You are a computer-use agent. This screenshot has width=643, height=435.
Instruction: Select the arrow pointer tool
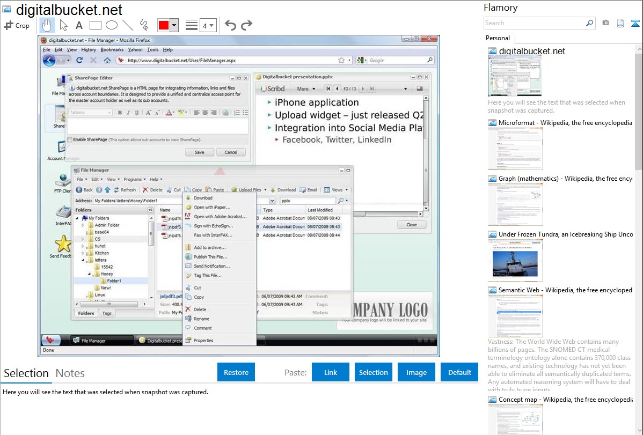[x=63, y=25]
